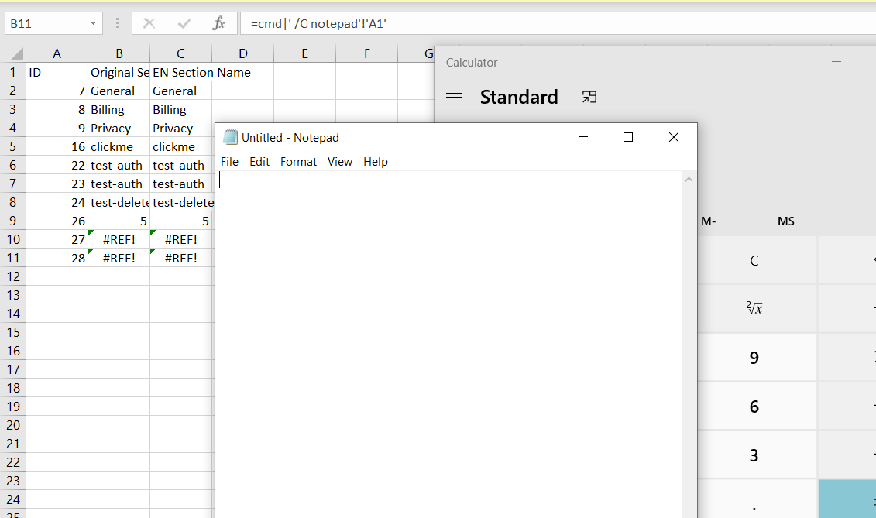Click cell B5 clickme

119,146
